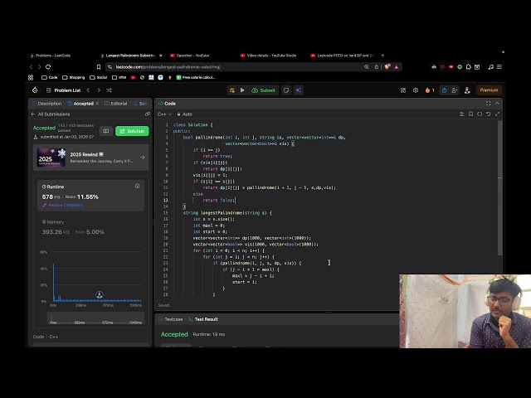This screenshot has height=398, width=531.
Task: Open a new browser tab
Action: coord(382,56)
